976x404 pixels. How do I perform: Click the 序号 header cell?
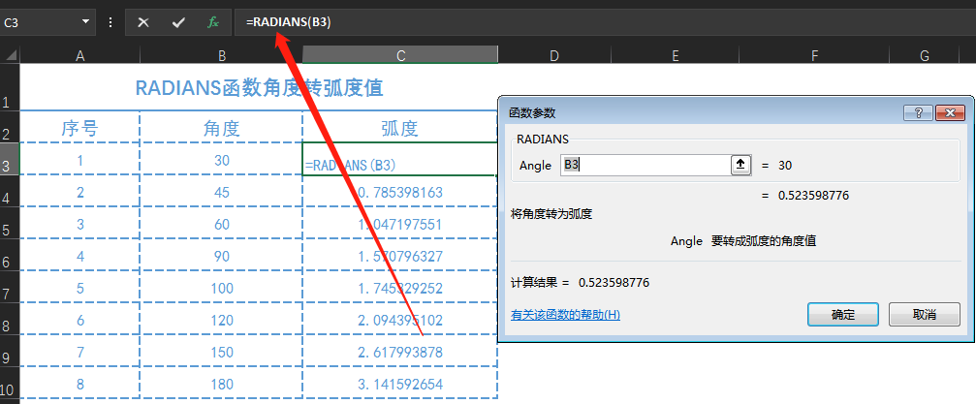(x=79, y=128)
